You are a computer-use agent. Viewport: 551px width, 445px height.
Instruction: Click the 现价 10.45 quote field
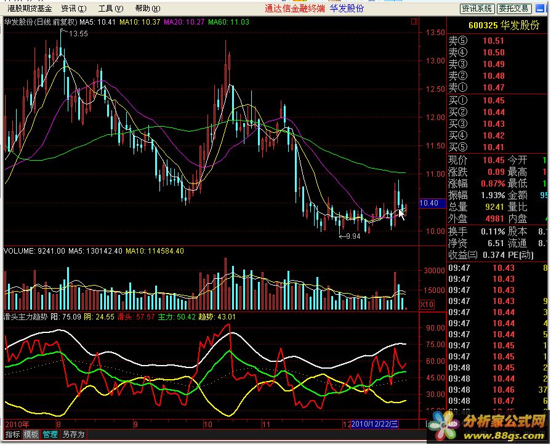pos(477,160)
